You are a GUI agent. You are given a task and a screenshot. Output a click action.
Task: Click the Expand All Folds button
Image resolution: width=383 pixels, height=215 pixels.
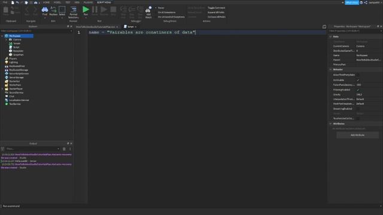click(216, 12)
